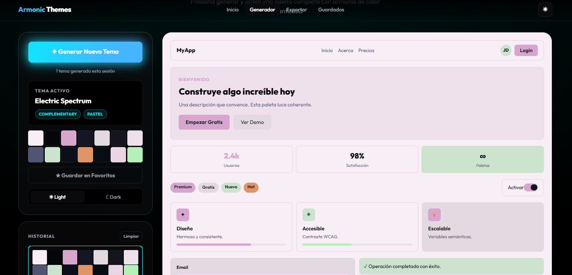The height and width of the screenshot is (275, 572).
Task: Toggle the site theme with the sun icon
Action: (545, 10)
